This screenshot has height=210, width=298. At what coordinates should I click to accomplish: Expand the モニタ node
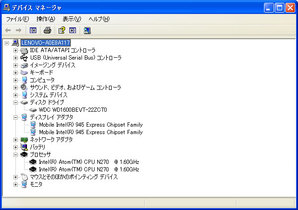point(15,184)
